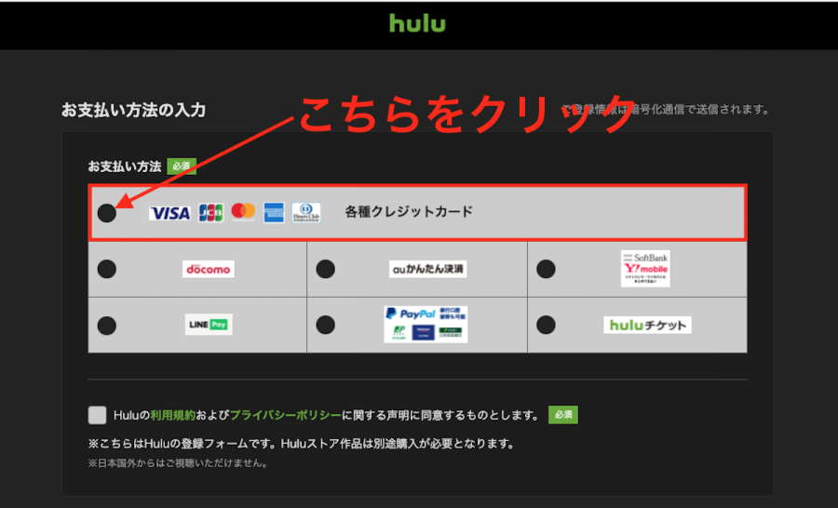
Task: Click the Hulu logo in the header
Action: pyautogui.click(x=417, y=23)
